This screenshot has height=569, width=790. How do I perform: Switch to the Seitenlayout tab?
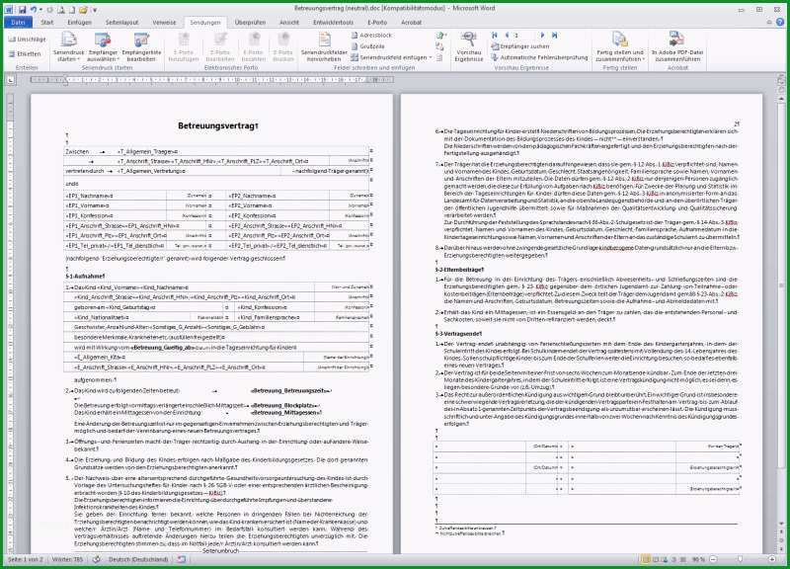click(x=121, y=22)
